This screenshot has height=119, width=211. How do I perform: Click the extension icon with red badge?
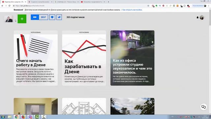tap(188, 6)
